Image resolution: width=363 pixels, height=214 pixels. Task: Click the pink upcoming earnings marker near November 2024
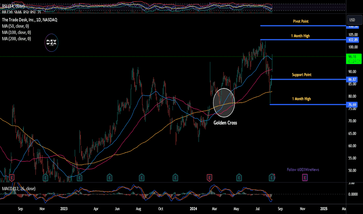tap(305, 178)
